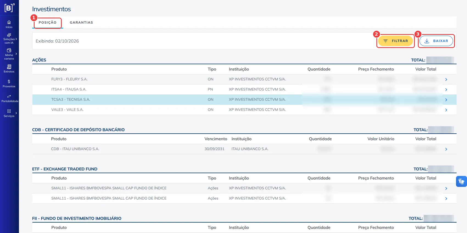
Task: Open details chevron for second SMAL11 row
Action: (x=446, y=199)
